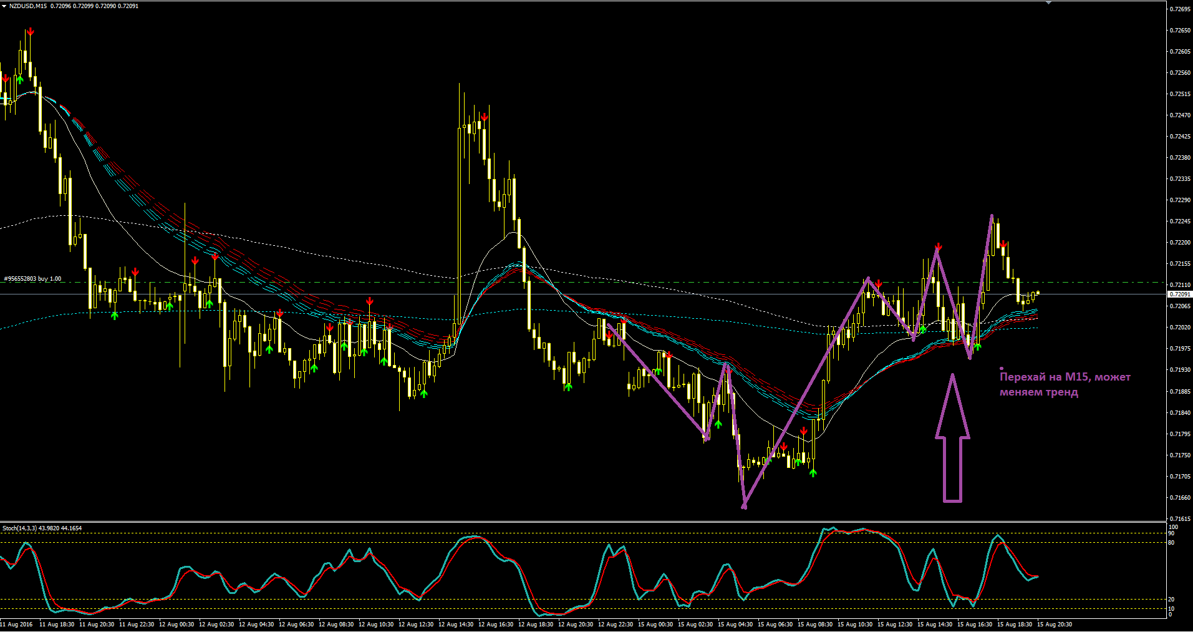
Task: Click price axis label 0.72290
Action: [1180, 200]
